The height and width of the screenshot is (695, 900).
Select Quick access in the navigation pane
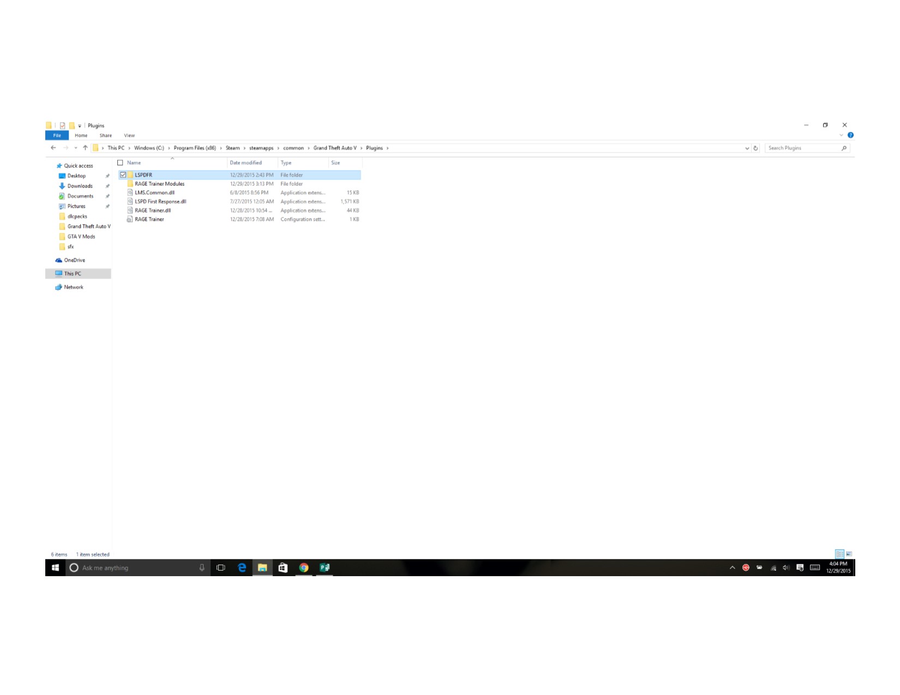(79, 166)
